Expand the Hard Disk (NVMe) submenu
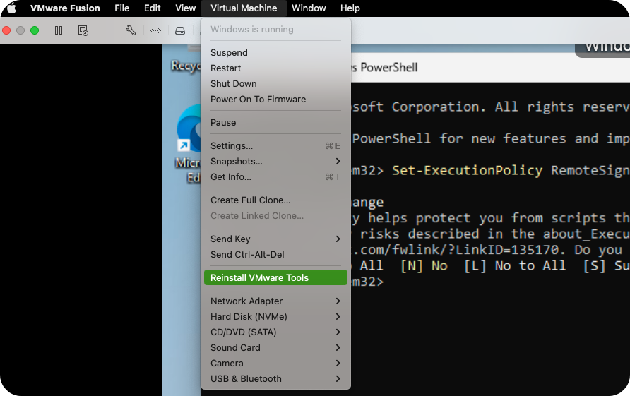This screenshot has height=396, width=630. coord(275,316)
